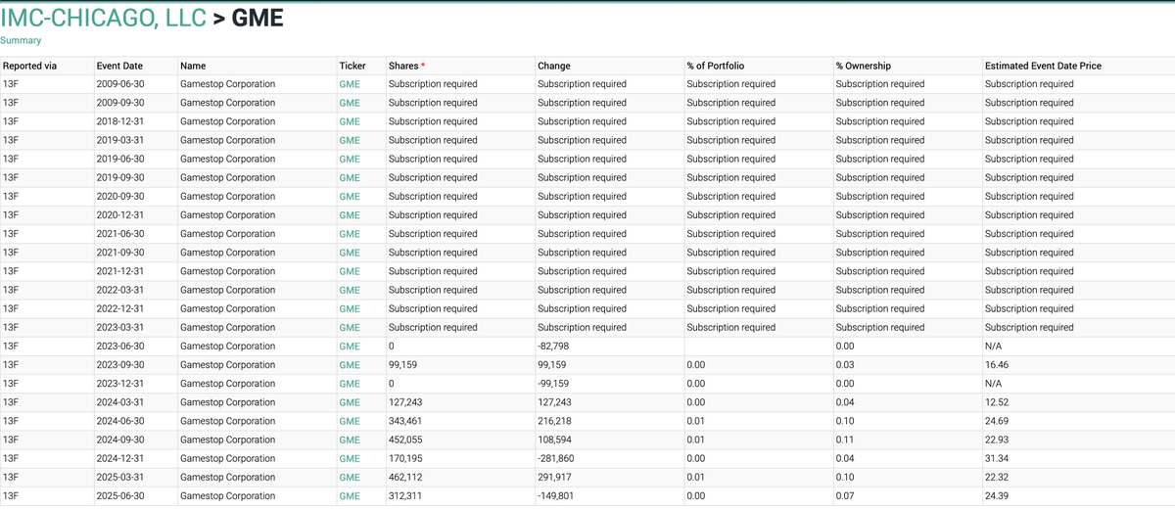1175x510 pixels.
Task: Open the IMC-CHICAGO, LLC breadcrumb link
Action: click(103, 18)
